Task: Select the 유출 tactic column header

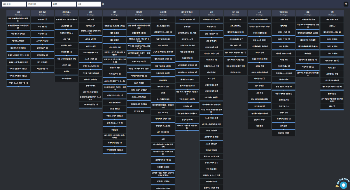Action: coord(308,13)
